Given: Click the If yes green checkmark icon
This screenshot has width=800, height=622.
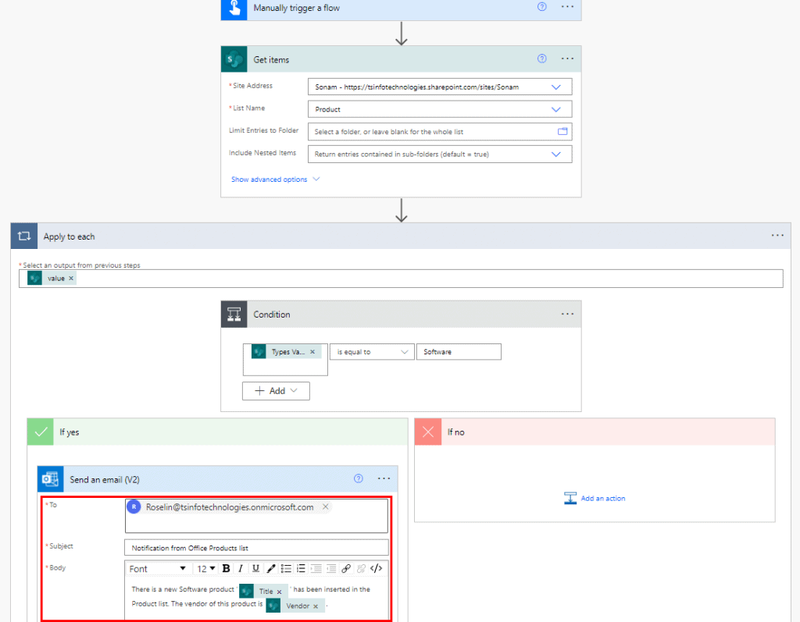Looking at the screenshot, I should click(41, 432).
